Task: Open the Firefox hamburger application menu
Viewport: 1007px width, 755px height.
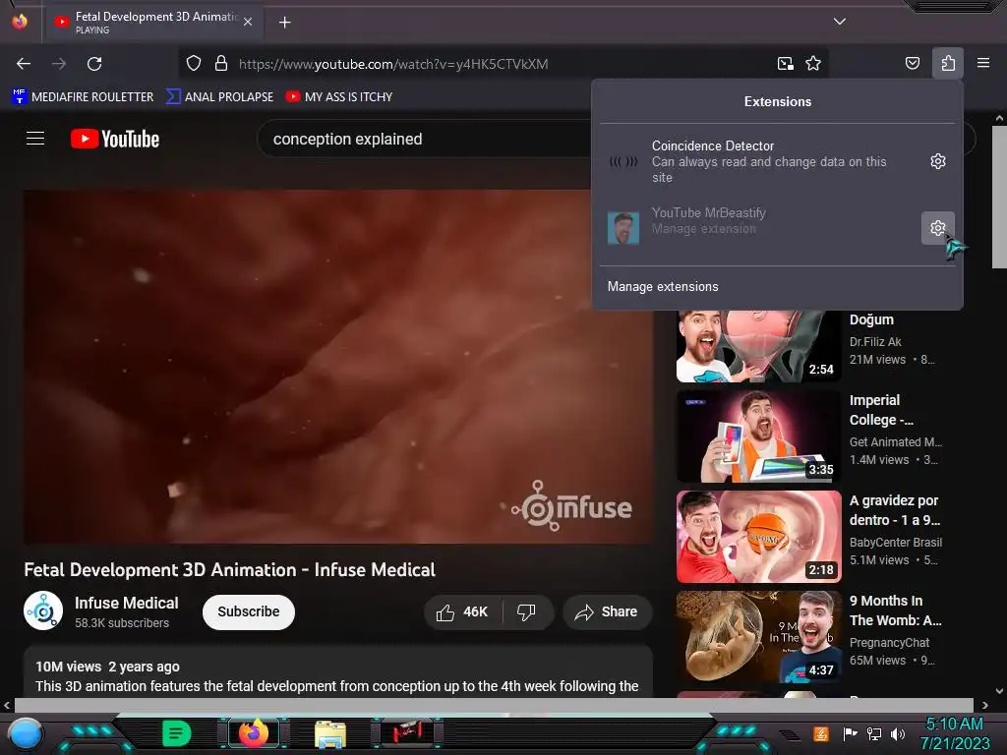Action: (983, 64)
